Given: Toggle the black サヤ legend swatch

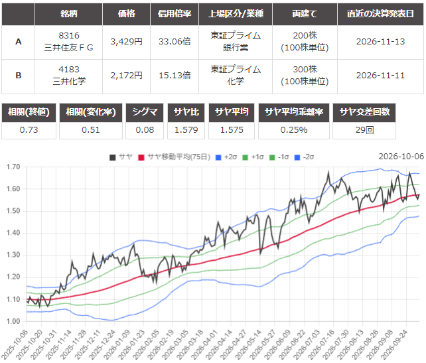Looking at the screenshot, I should 113,157.
